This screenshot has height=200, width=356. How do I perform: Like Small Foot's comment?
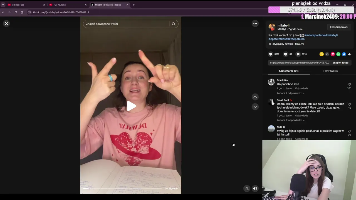[x=349, y=104]
